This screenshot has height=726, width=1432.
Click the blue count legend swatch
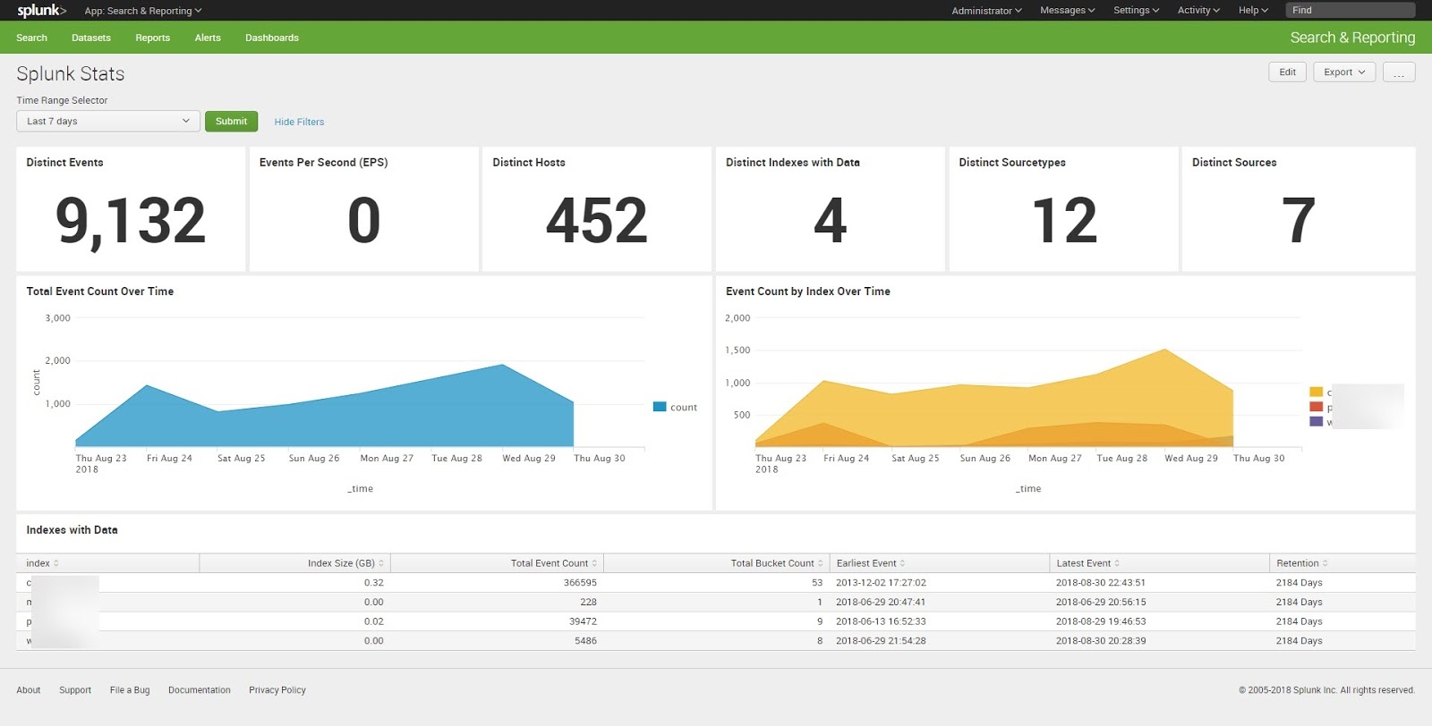coord(660,407)
